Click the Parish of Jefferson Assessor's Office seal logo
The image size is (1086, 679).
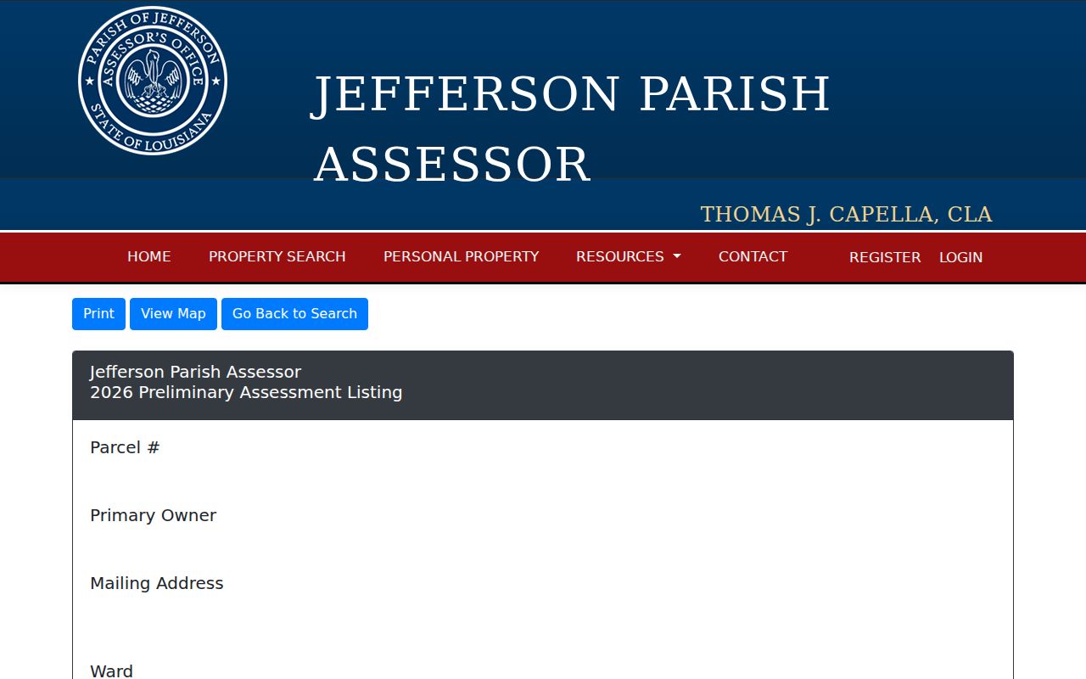(x=153, y=81)
